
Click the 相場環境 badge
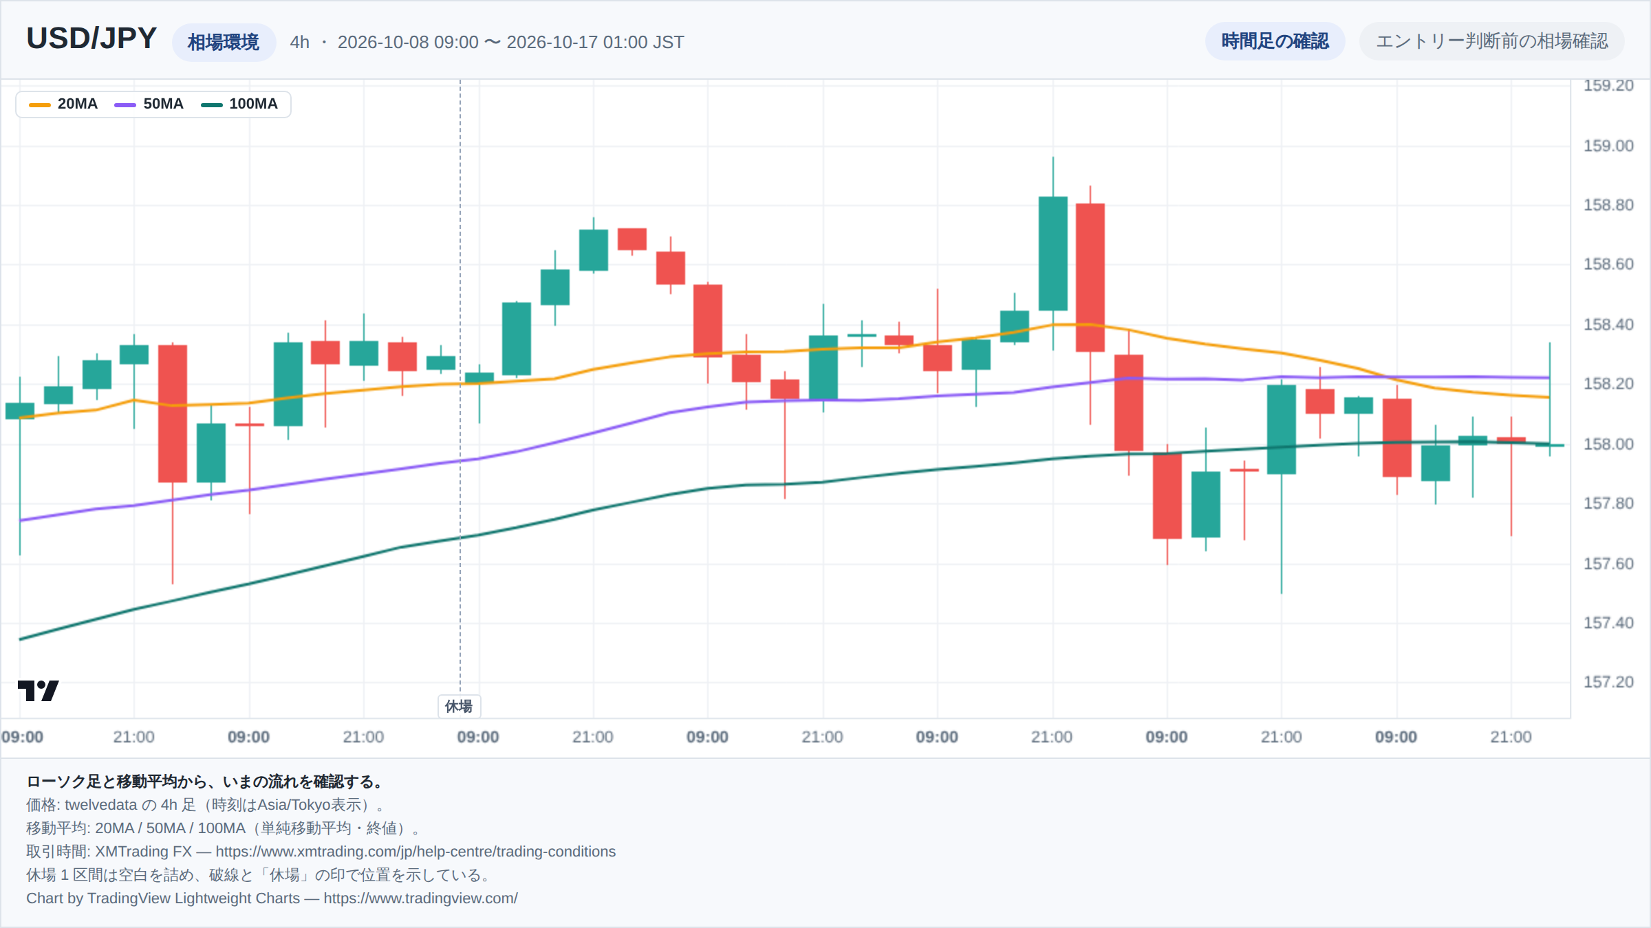point(224,42)
